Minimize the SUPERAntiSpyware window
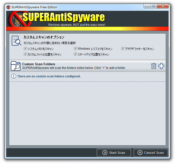 pos(147,6)
